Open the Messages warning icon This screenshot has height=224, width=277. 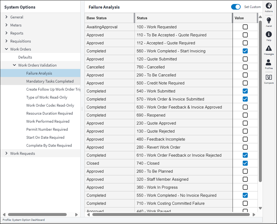point(269,48)
